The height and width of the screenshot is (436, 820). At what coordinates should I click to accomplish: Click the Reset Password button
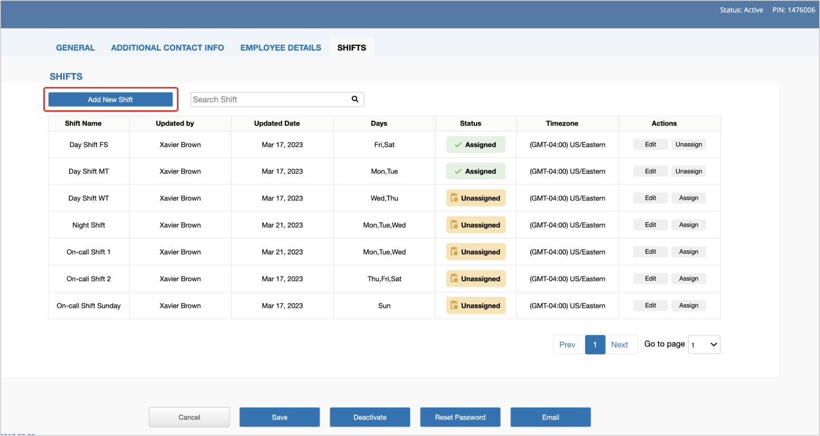[x=460, y=417]
